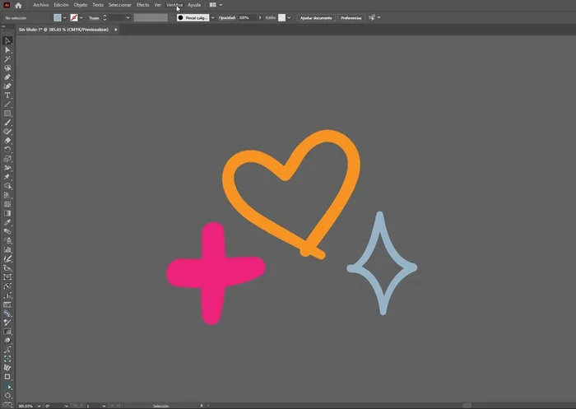Click the Preferencias button
This screenshot has width=576, height=409.
tap(351, 17)
